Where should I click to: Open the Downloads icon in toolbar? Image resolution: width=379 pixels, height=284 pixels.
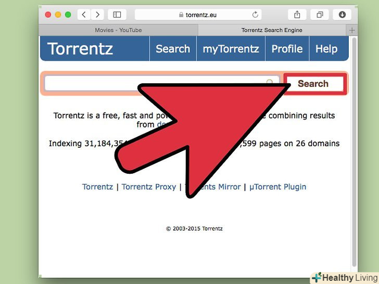342,15
